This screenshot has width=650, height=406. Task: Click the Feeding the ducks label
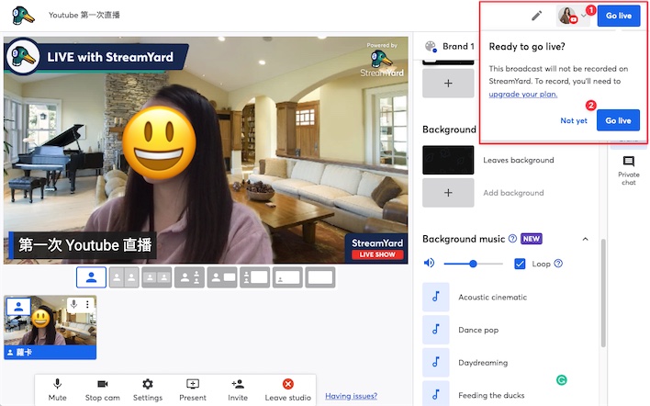click(491, 395)
